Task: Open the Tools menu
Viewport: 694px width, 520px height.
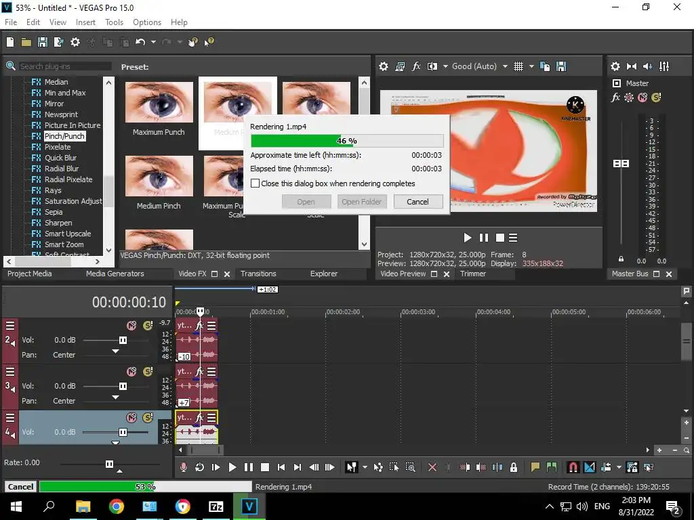Action: 114,22
